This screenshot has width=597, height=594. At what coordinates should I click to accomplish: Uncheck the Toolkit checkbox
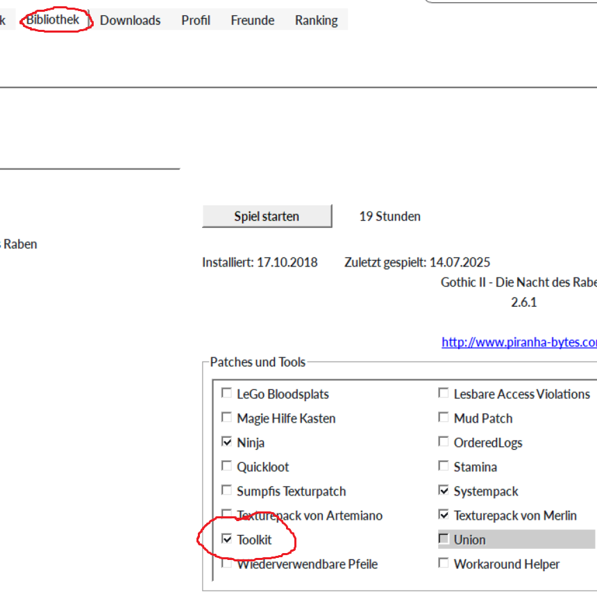(x=226, y=539)
